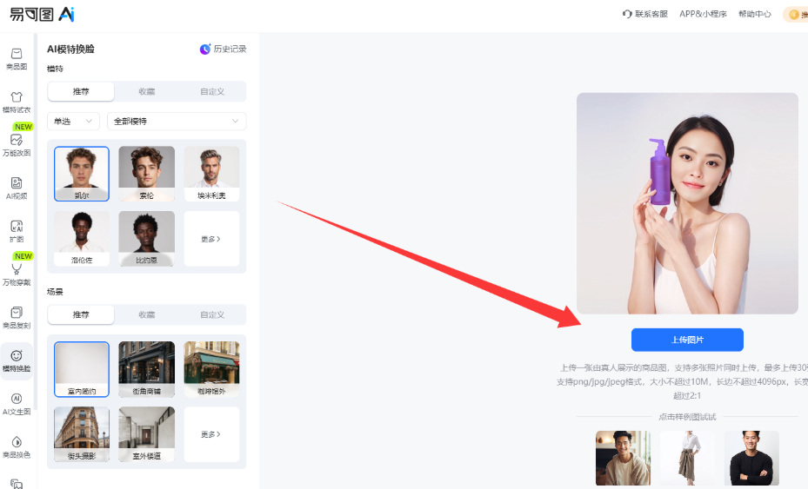Pick the 街角商铺 scene thumbnail
The image size is (808, 489).
coord(146,368)
